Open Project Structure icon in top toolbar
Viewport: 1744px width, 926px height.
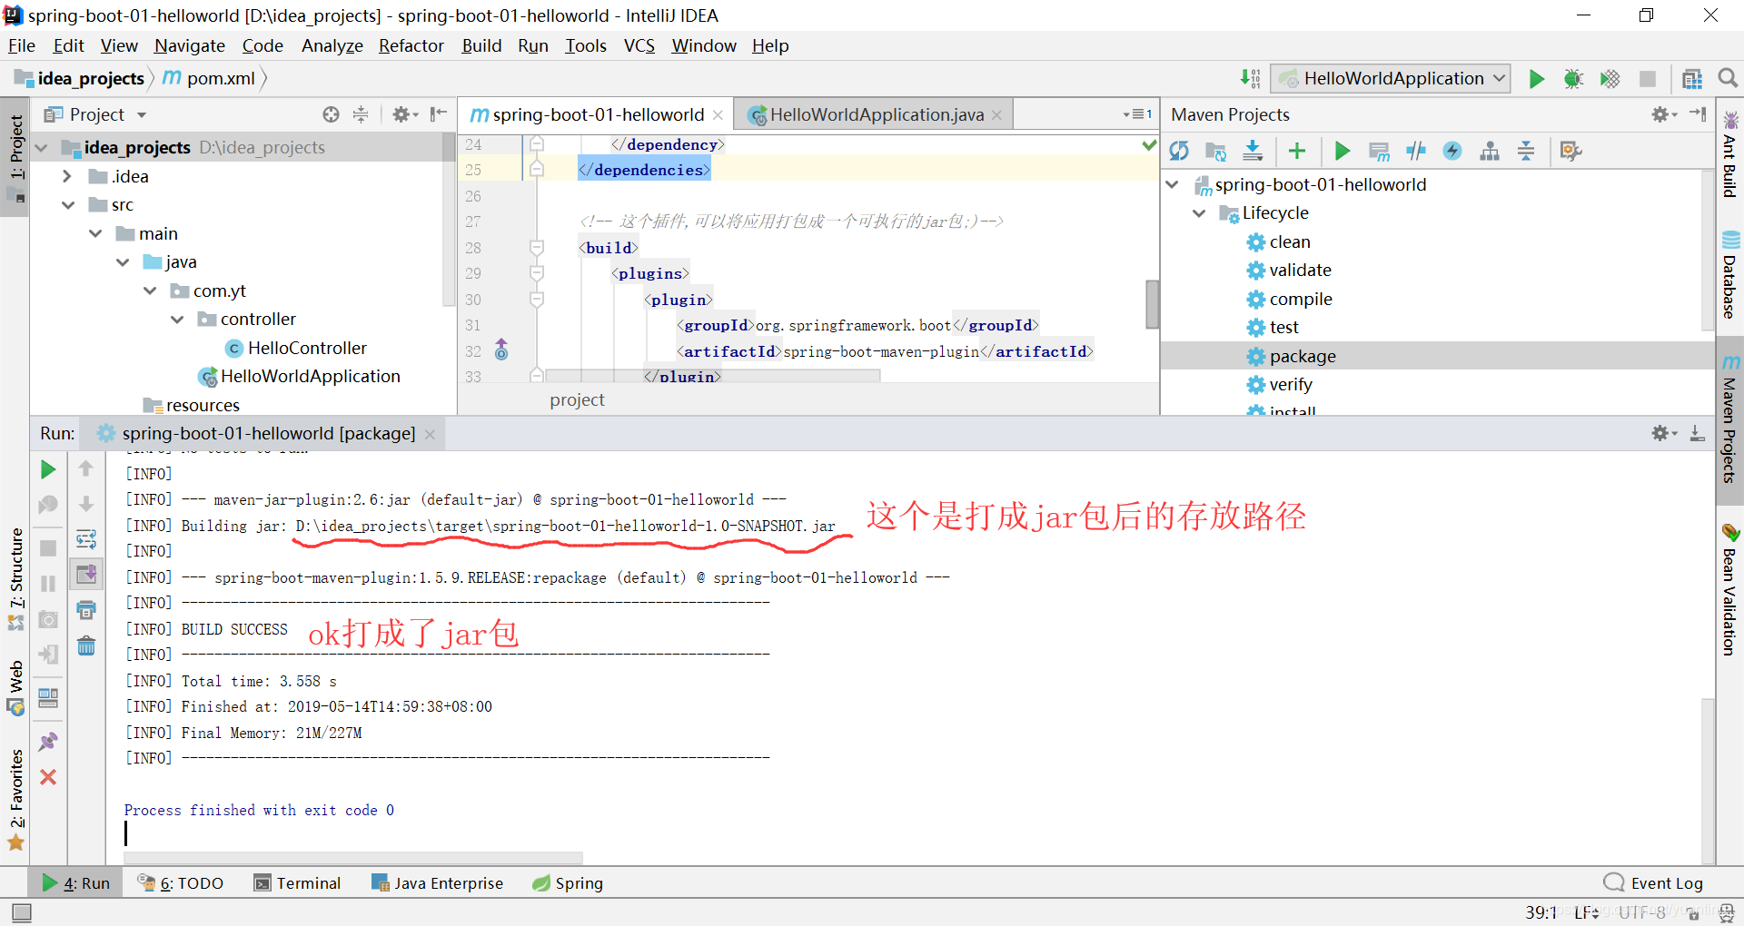1691,79
